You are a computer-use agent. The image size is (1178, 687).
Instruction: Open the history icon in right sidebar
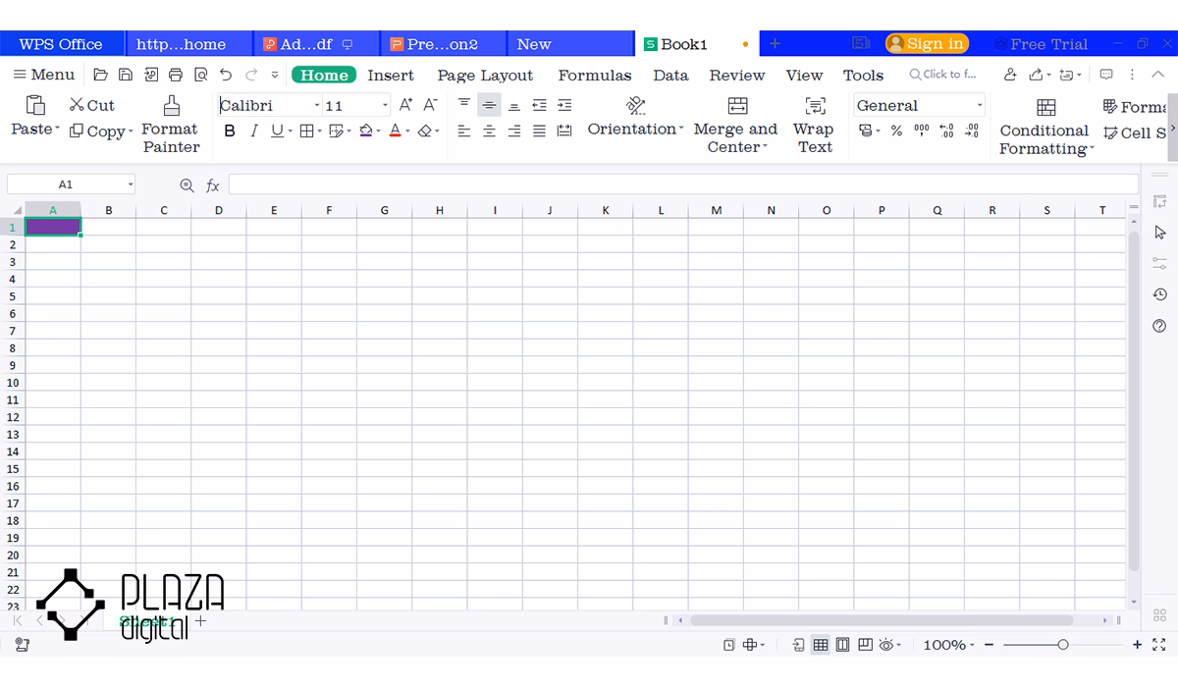(1159, 294)
